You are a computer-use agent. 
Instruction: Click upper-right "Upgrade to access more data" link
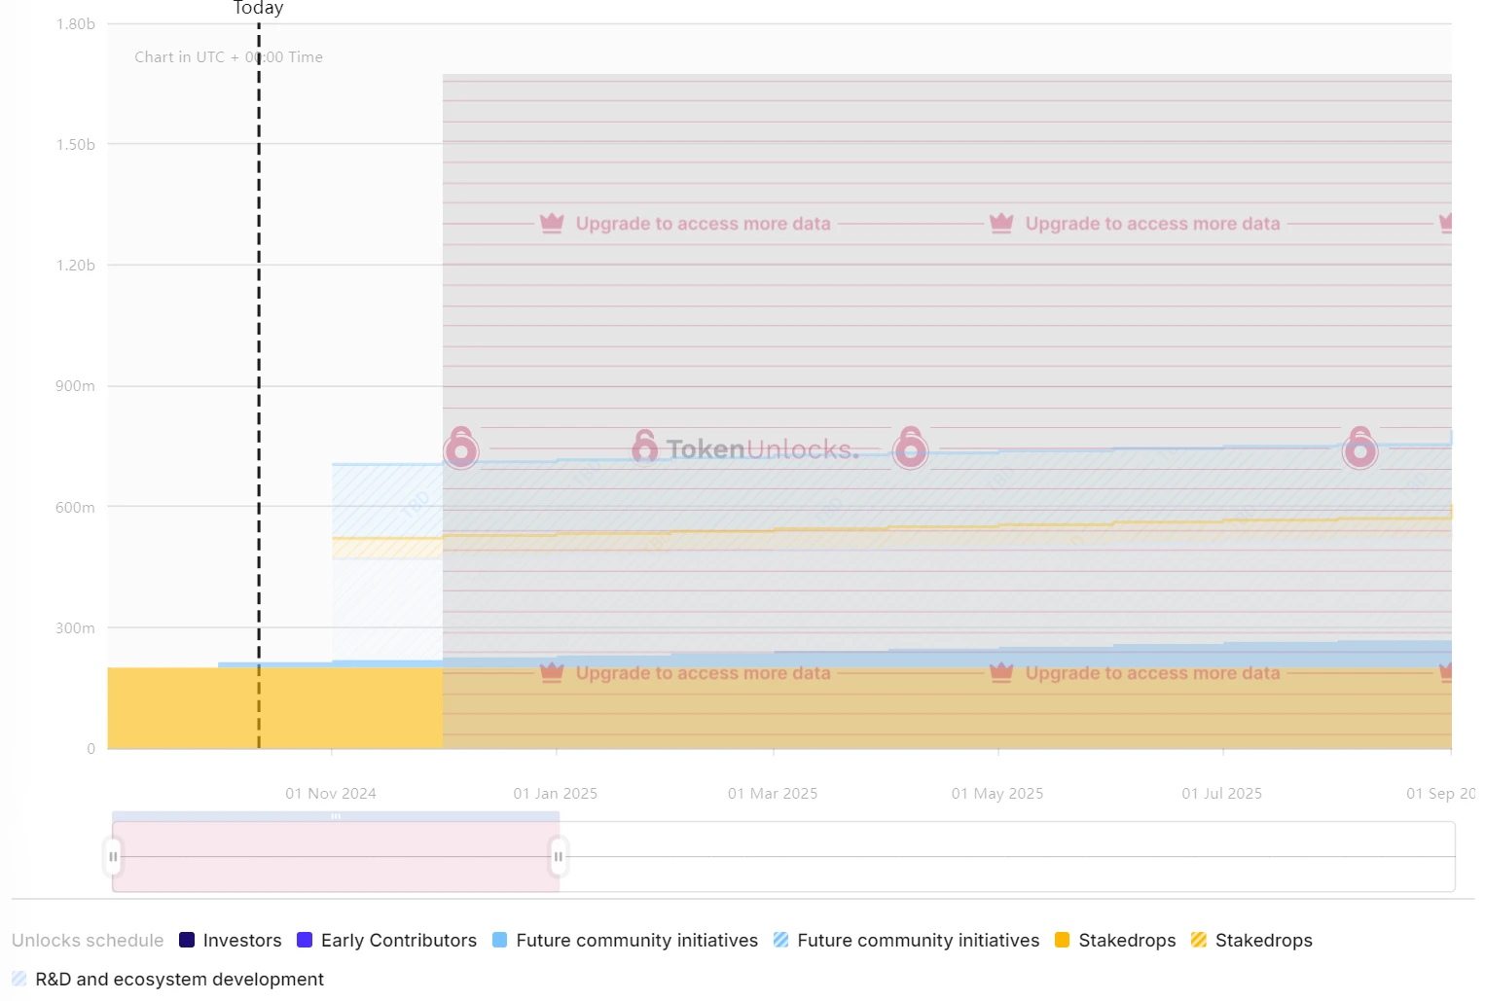[x=1152, y=224]
